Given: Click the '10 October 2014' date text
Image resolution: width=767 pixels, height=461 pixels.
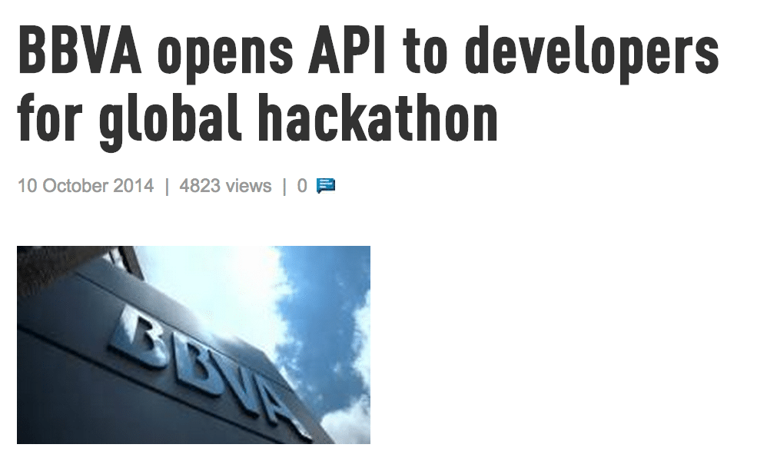Looking at the screenshot, I should [x=85, y=186].
